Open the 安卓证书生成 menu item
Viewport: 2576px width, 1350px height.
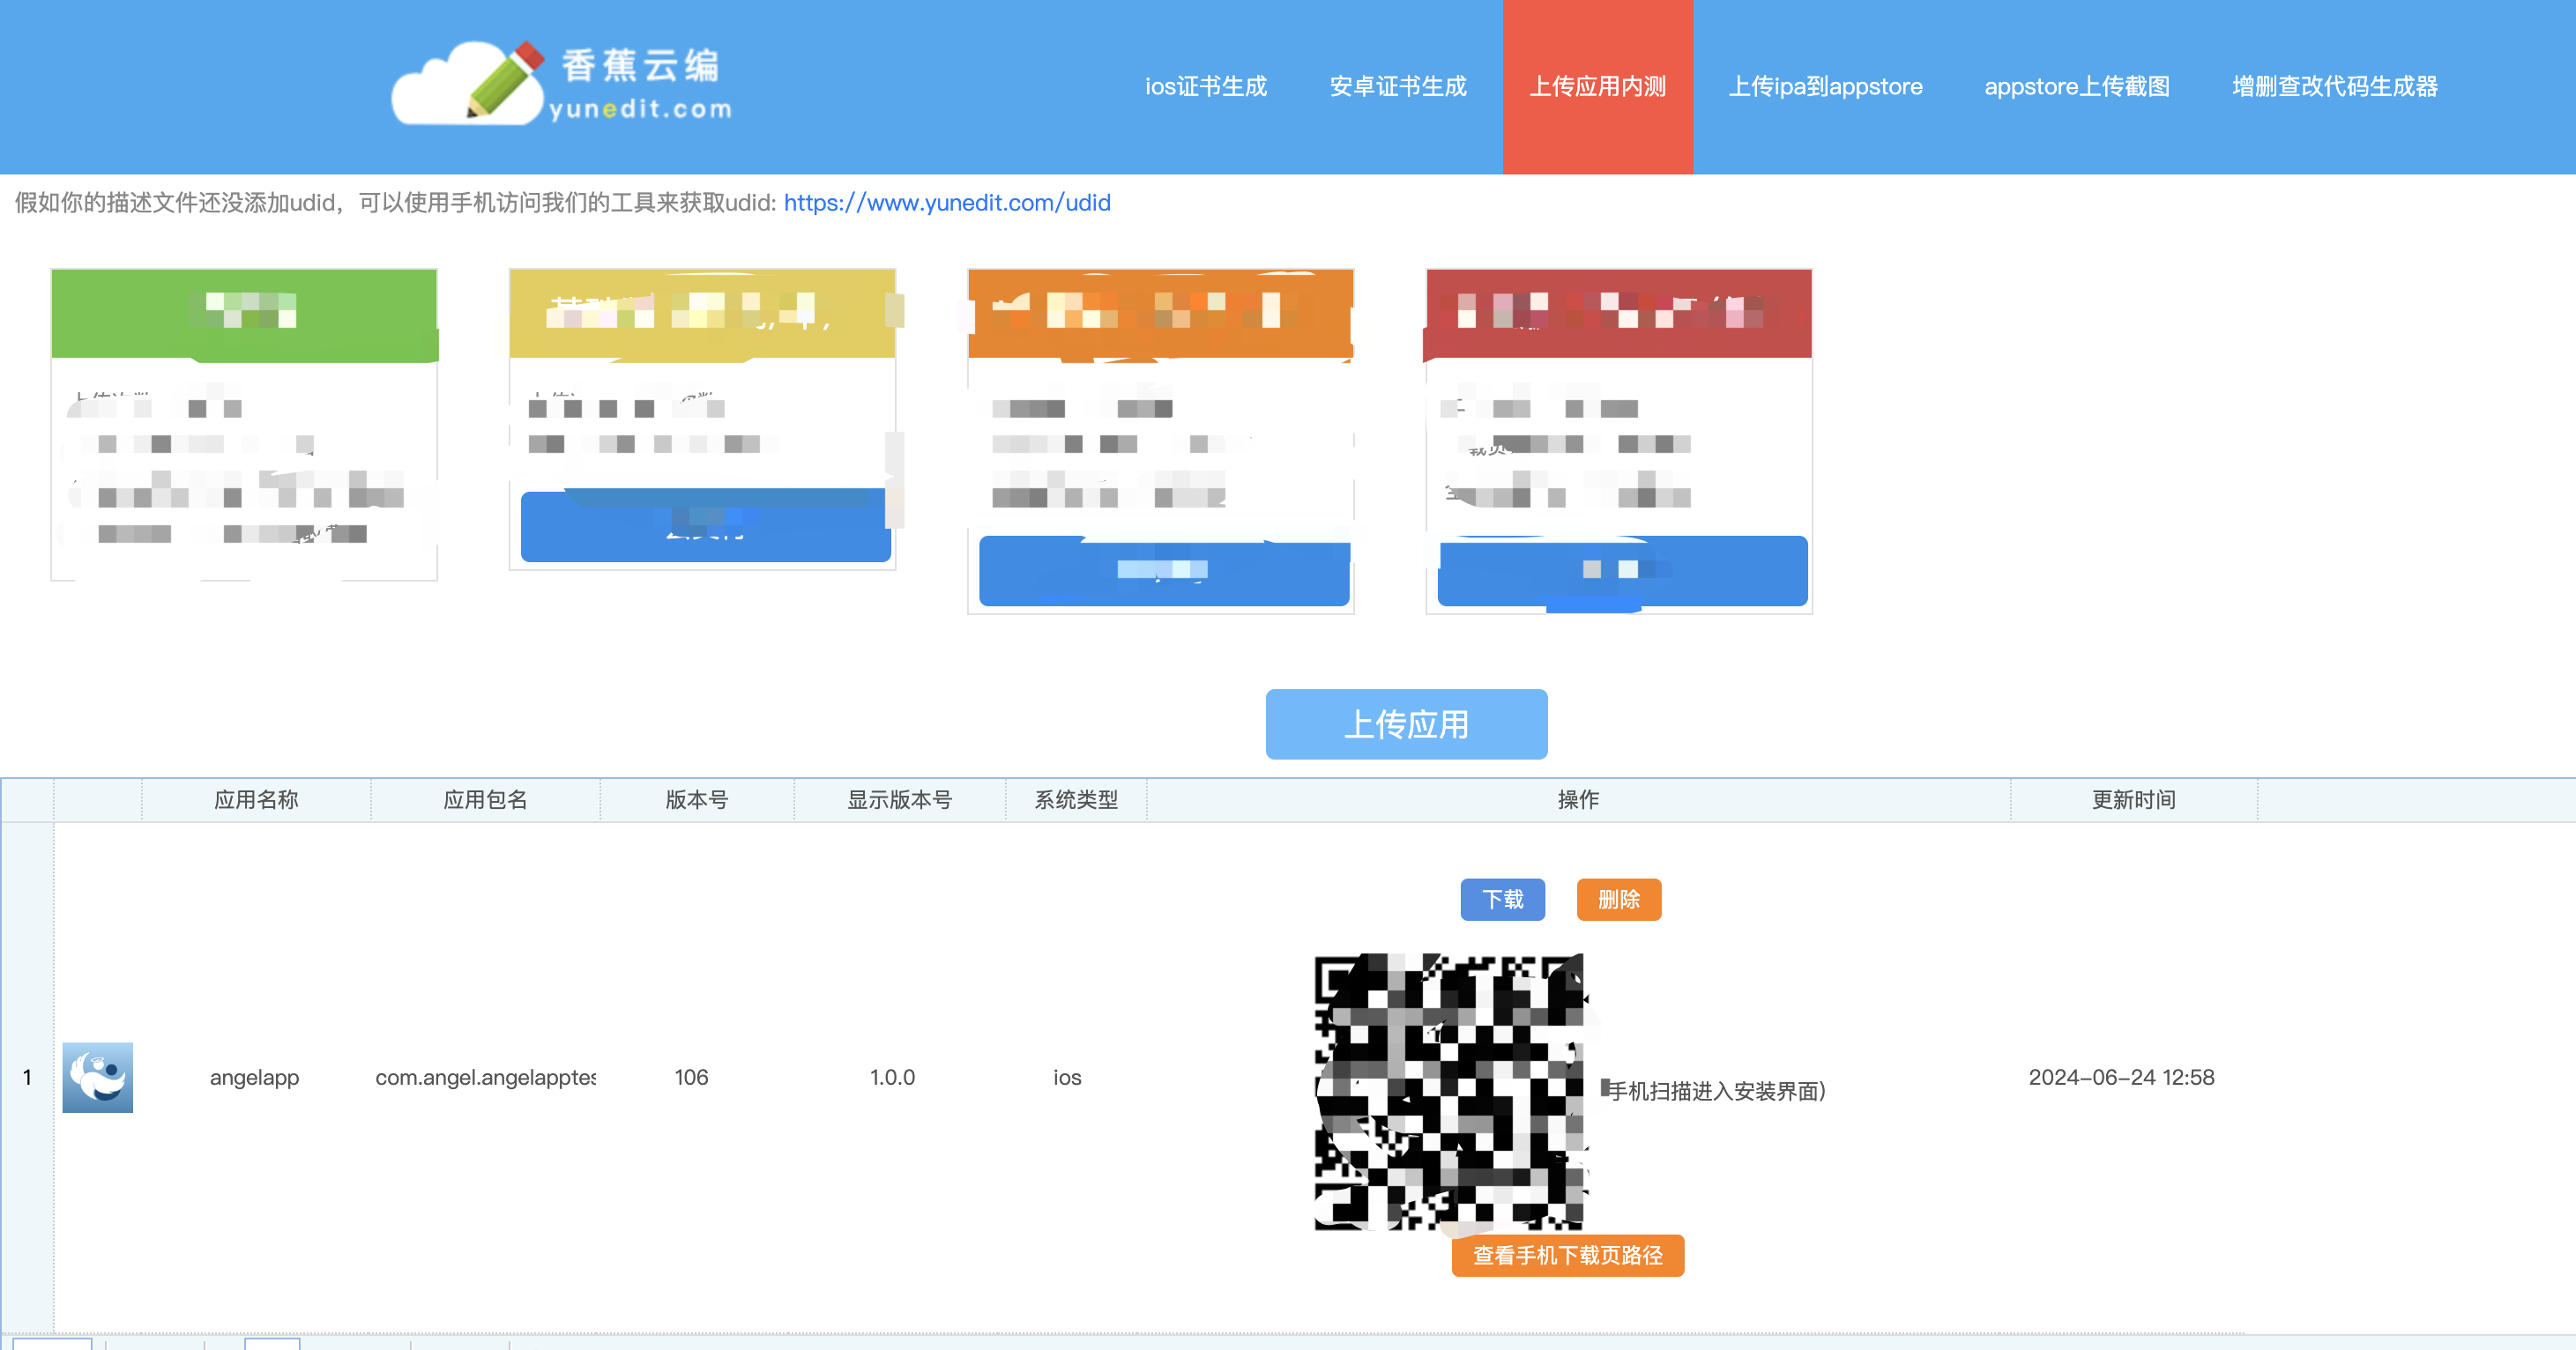click(x=1398, y=87)
